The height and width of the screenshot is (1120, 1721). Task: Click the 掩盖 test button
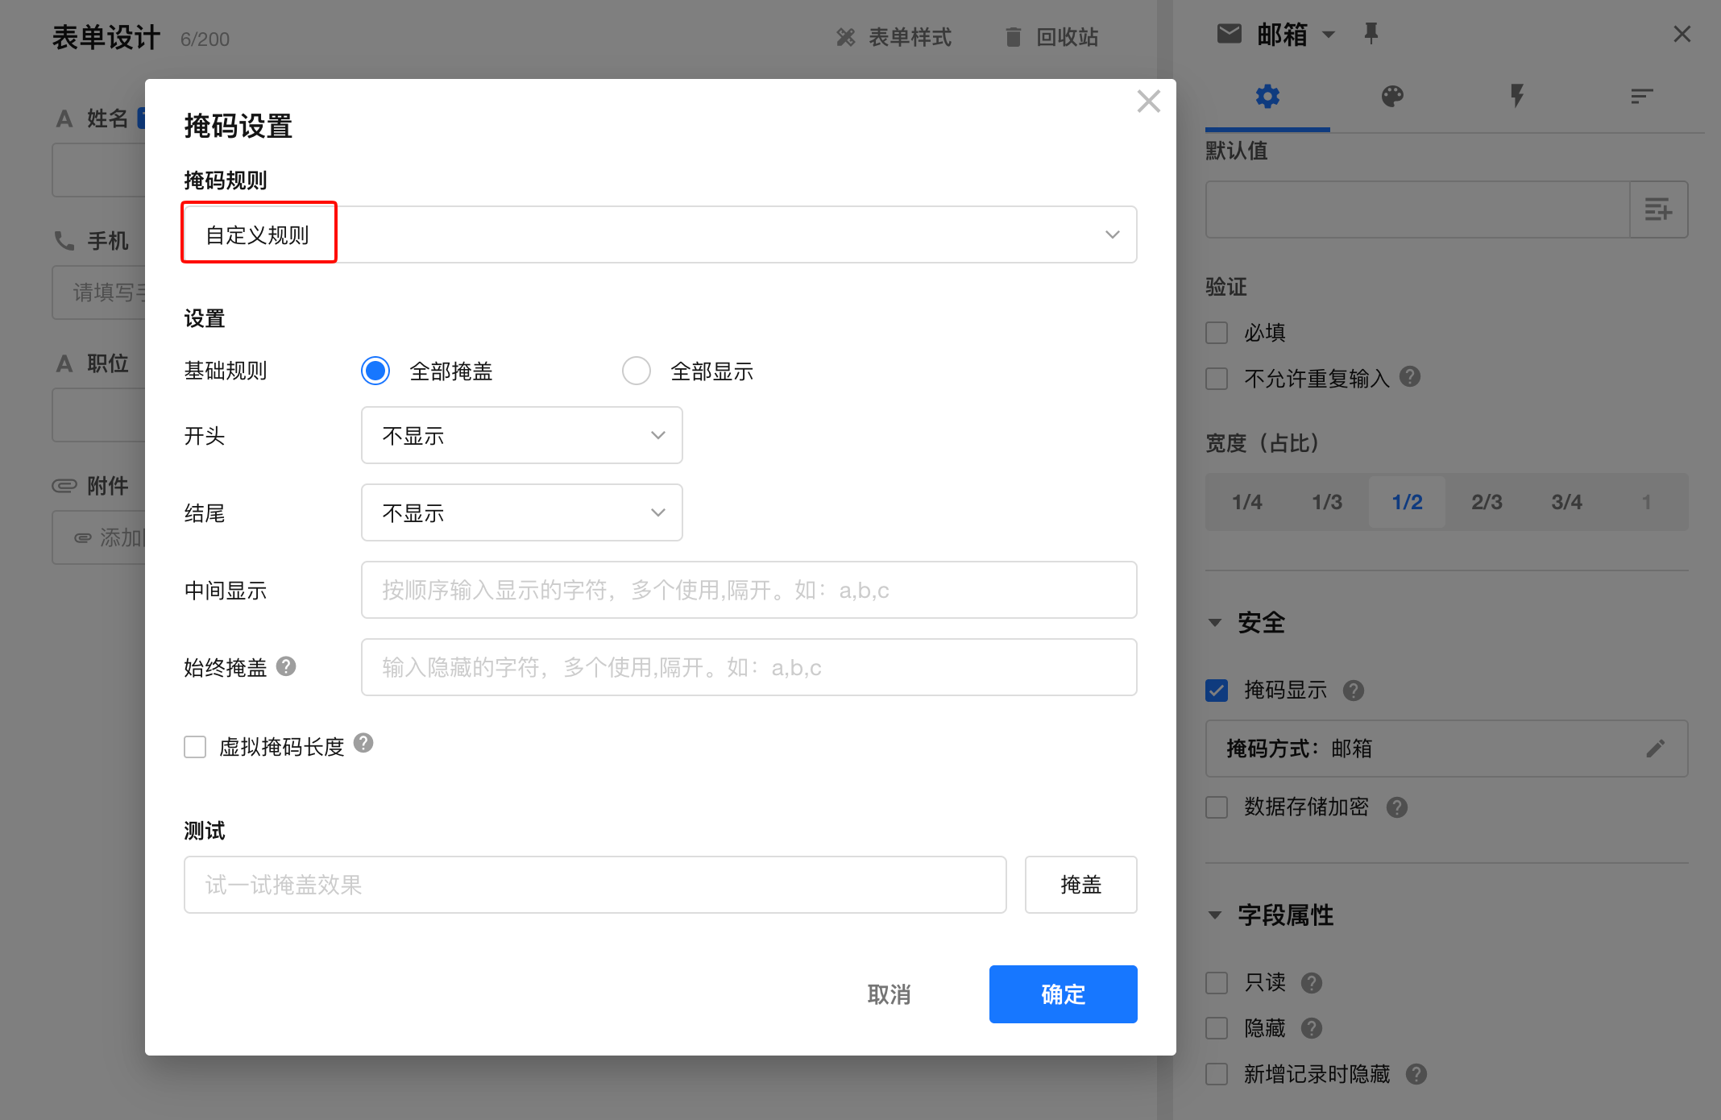point(1080,885)
